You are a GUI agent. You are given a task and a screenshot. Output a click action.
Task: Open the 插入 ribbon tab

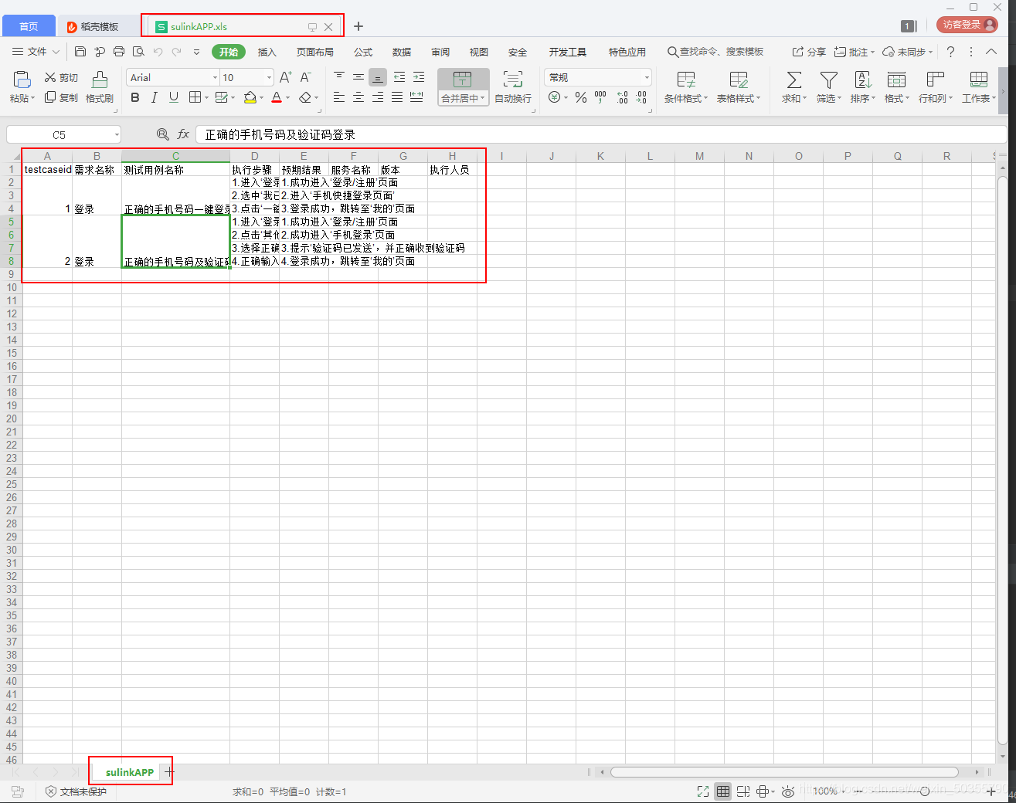click(x=267, y=52)
